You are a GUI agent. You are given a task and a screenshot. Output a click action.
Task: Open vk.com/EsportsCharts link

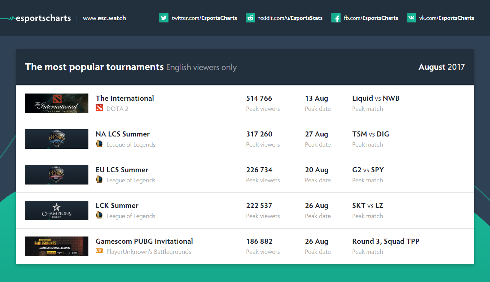tap(447, 18)
